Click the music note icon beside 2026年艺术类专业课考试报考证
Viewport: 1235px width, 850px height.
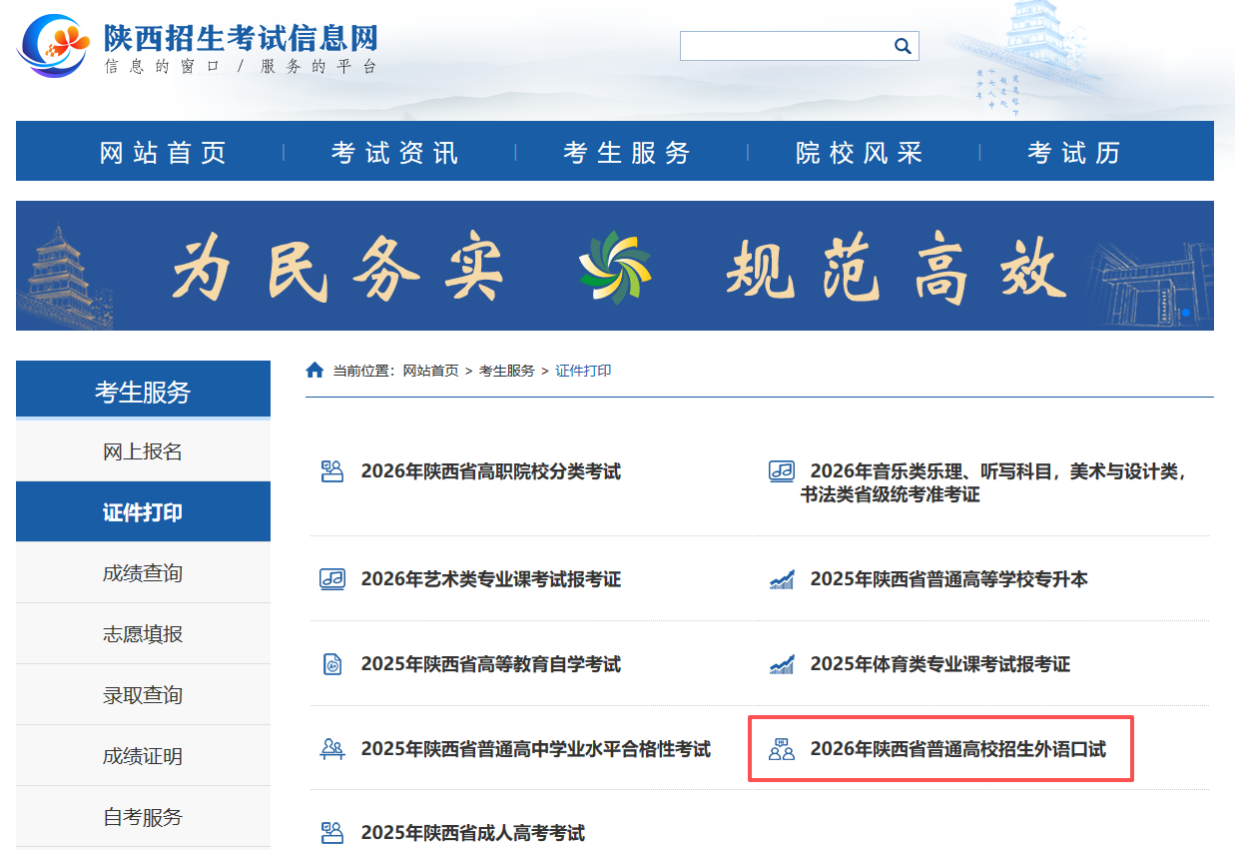(x=330, y=578)
